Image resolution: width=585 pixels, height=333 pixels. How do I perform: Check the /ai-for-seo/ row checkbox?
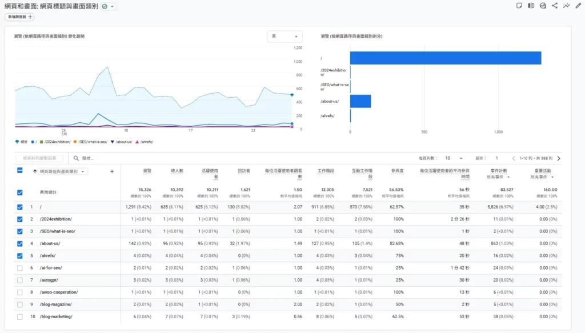coord(20,268)
